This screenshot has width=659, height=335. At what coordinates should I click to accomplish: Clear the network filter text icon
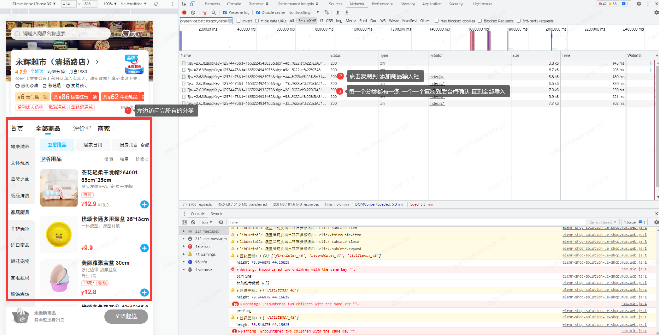pyautogui.click(x=230, y=21)
